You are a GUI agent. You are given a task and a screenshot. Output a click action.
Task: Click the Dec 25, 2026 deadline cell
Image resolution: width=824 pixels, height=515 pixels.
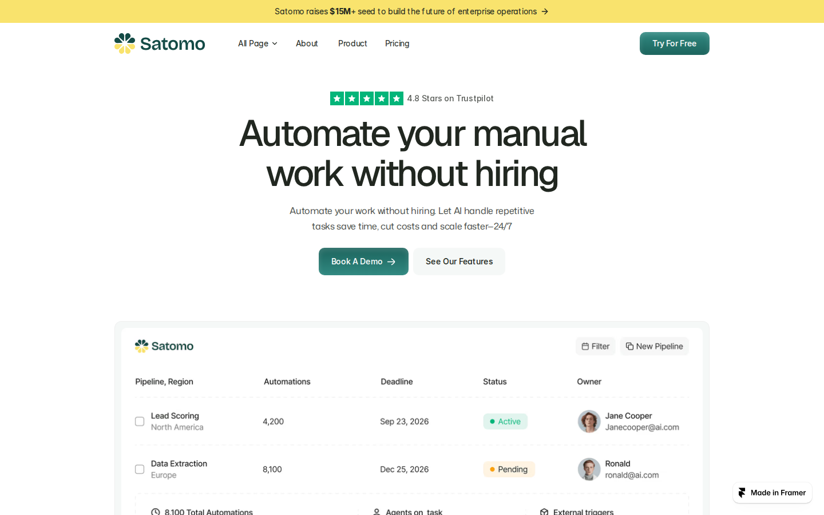(405, 469)
